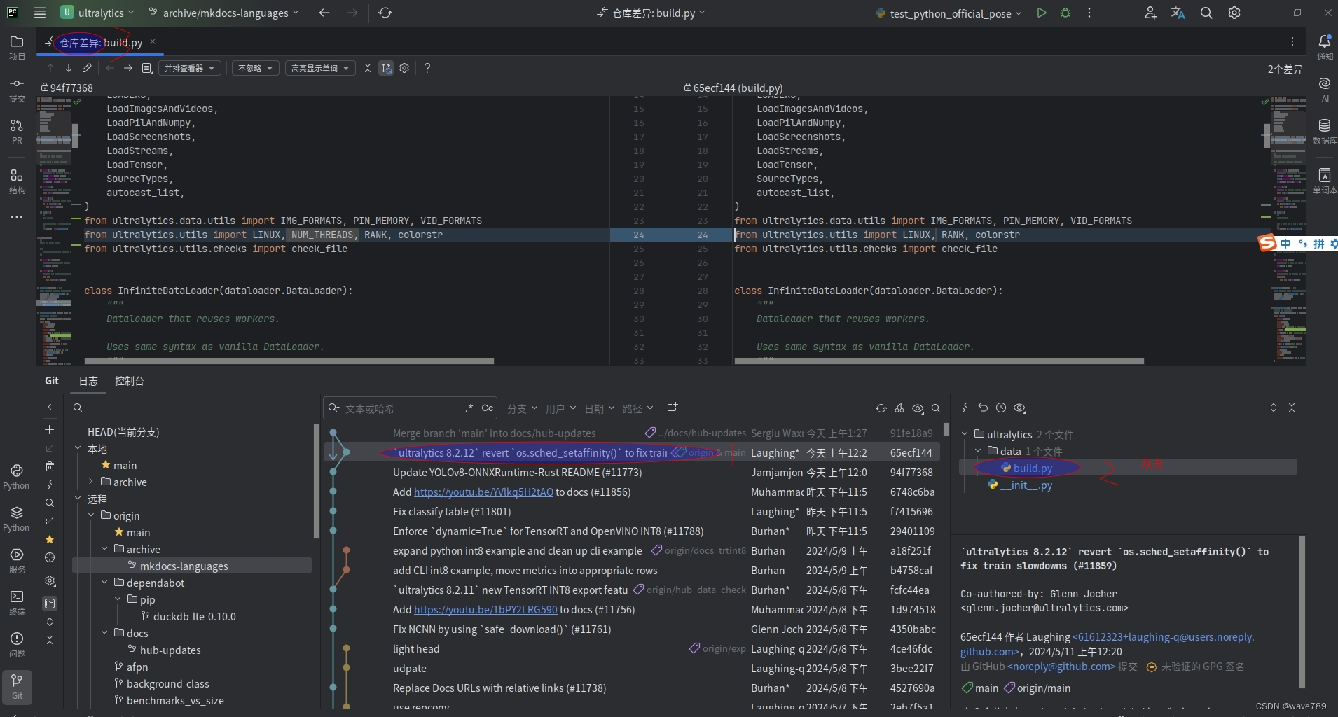
Task: Open the PR pull requests tool window
Action: click(x=17, y=131)
